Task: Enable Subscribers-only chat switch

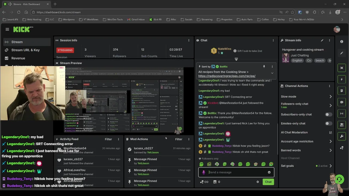Action: click(x=329, y=115)
